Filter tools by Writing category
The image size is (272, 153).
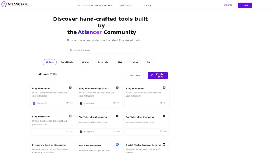tap(85, 62)
